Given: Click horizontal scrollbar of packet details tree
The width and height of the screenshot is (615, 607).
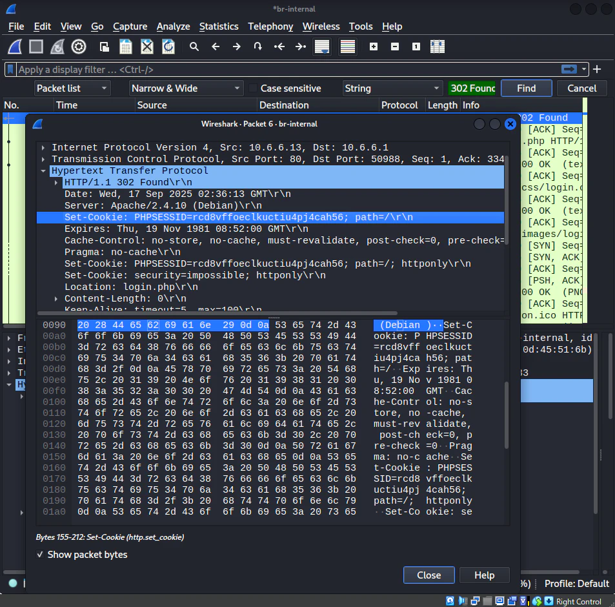Looking at the screenshot, I should coord(217,313).
